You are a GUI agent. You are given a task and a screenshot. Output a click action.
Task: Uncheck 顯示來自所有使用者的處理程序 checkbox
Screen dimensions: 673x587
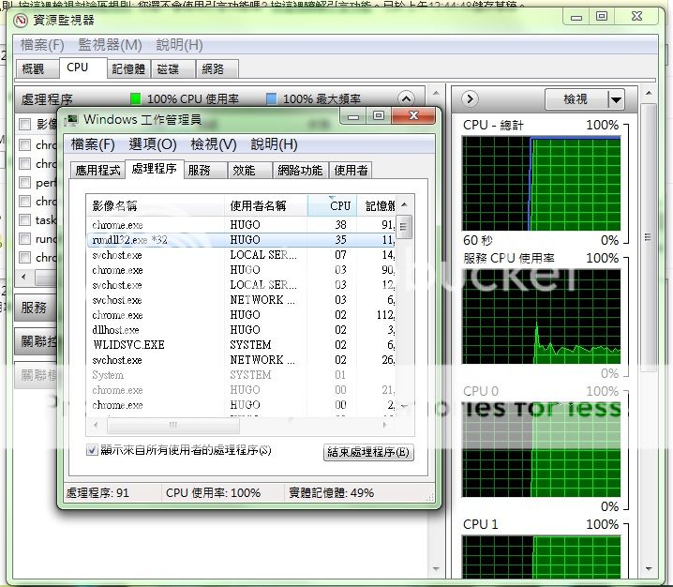92,450
